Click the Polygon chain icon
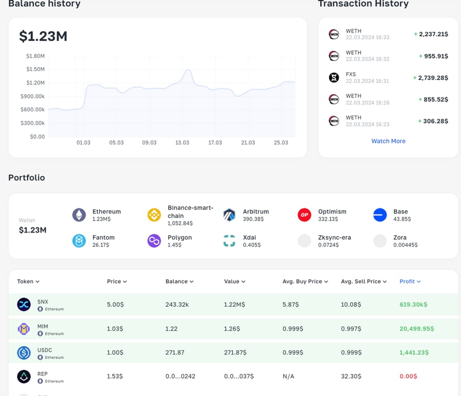 (154, 241)
